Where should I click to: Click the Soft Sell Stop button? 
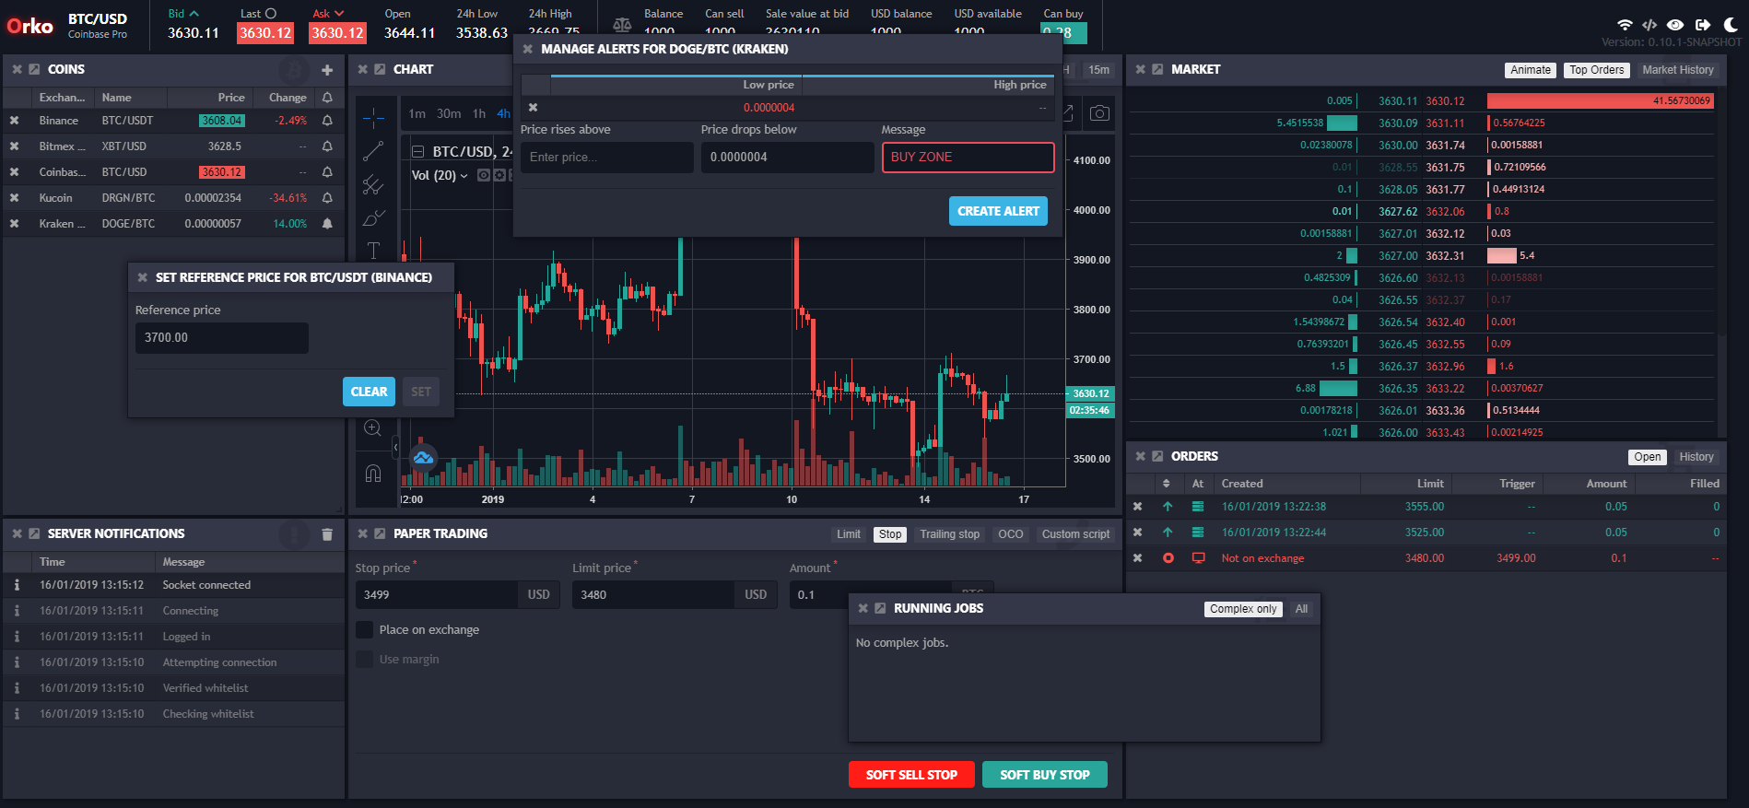[911, 775]
